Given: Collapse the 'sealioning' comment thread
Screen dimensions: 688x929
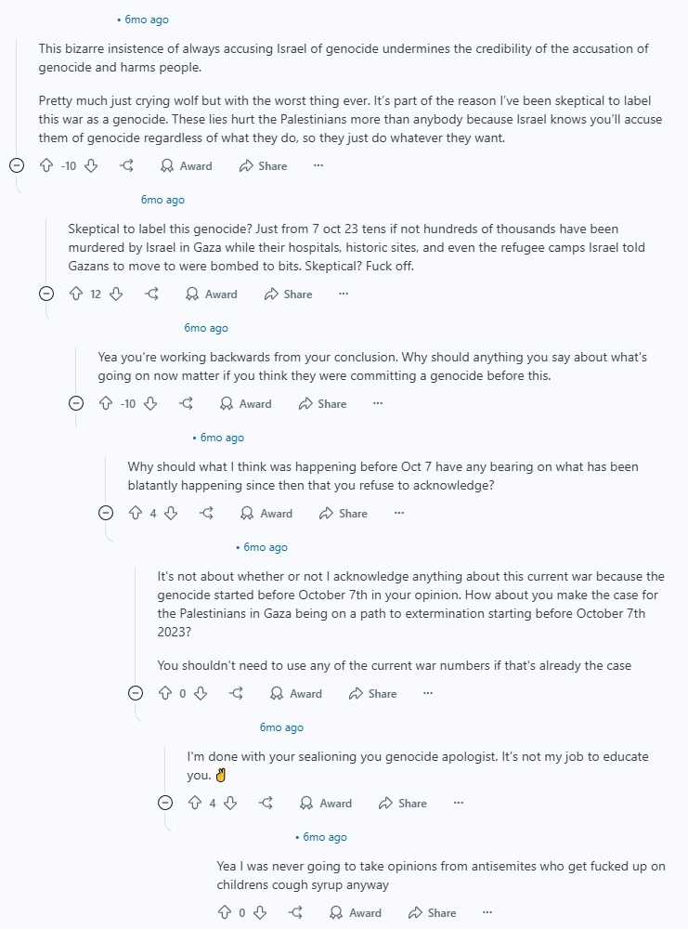Looking at the screenshot, I should tap(165, 803).
